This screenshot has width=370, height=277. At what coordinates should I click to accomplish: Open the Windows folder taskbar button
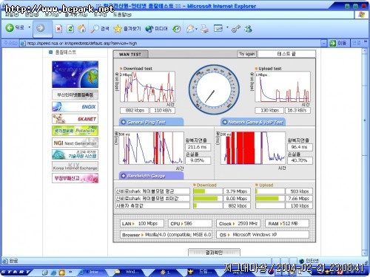(128, 272)
